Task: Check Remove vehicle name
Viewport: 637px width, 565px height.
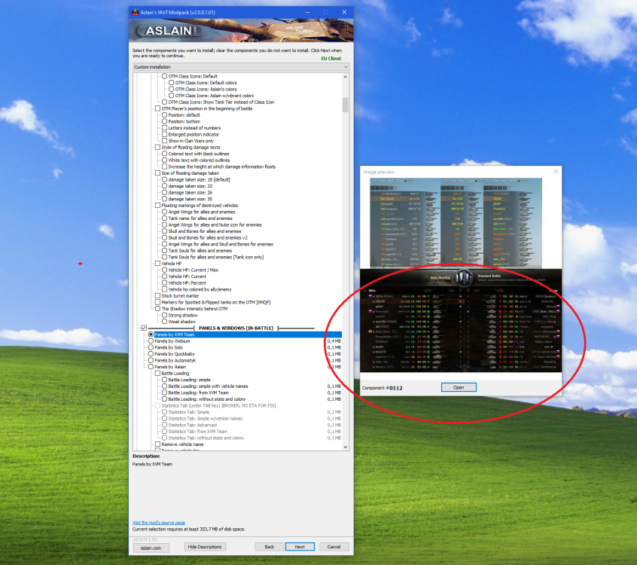Action: pyautogui.click(x=157, y=444)
